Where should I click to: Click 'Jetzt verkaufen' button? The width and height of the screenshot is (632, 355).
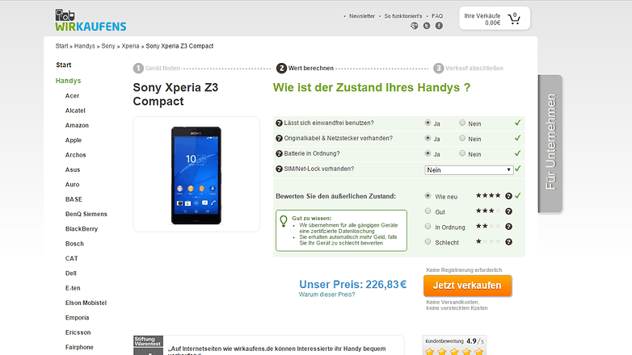pyautogui.click(x=468, y=286)
